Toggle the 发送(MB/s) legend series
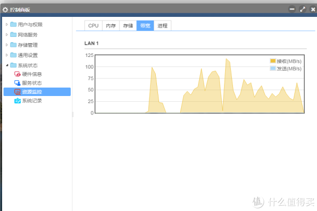The image size is (317, 211). [285, 69]
